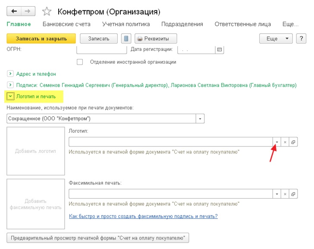314x249 pixels.
Task: Click the forward navigation arrow
Action: click(x=28, y=11)
